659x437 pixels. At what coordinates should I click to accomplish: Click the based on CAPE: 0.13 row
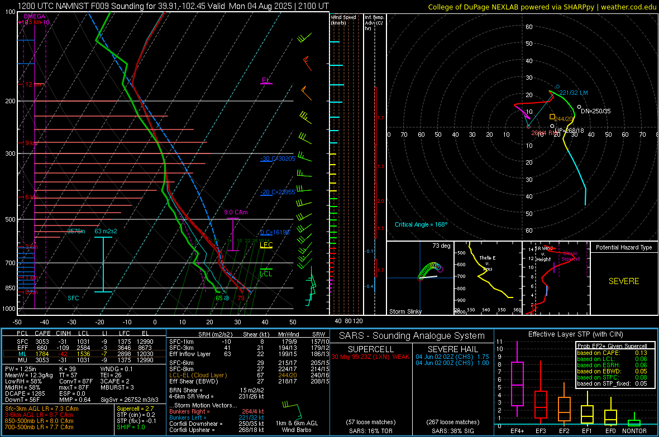click(x=612, y=353)
